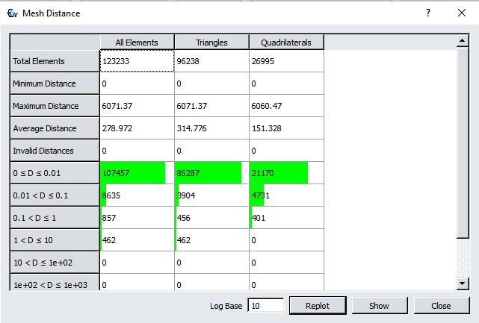Close the dialog with the Close button
479x323 pixels.
pos(441,306)
